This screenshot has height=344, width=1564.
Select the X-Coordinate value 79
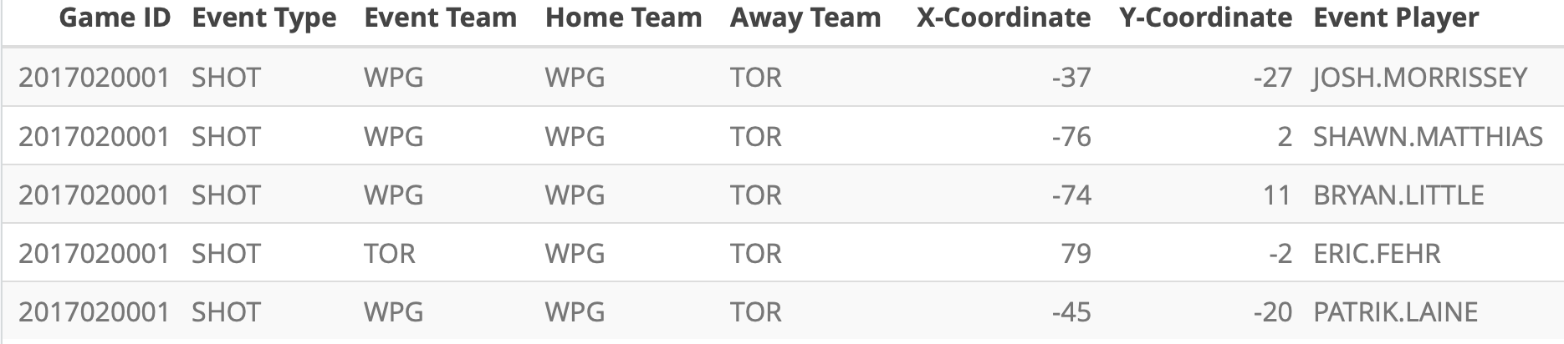[1076, 254]
